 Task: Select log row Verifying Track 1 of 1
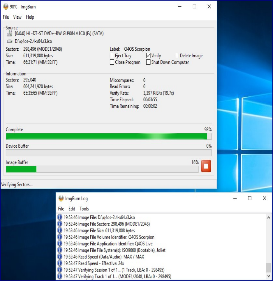(x=117, y=276)
